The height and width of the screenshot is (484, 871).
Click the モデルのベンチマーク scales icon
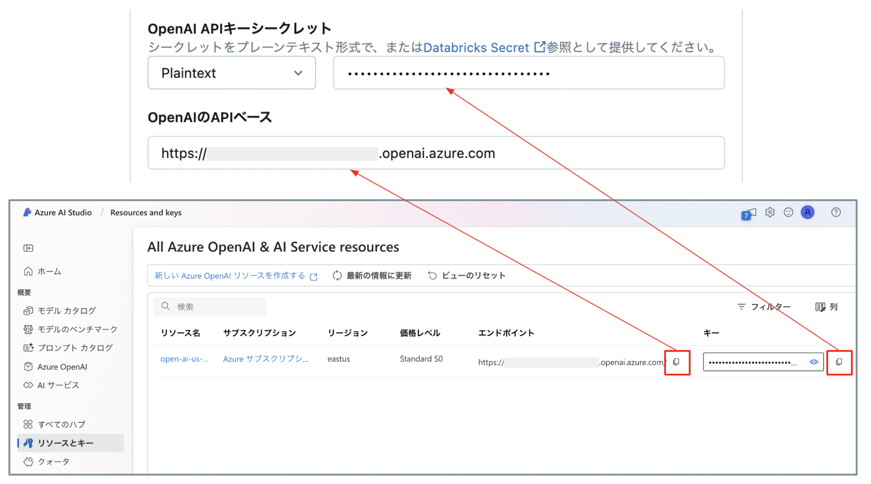(28, 330)
